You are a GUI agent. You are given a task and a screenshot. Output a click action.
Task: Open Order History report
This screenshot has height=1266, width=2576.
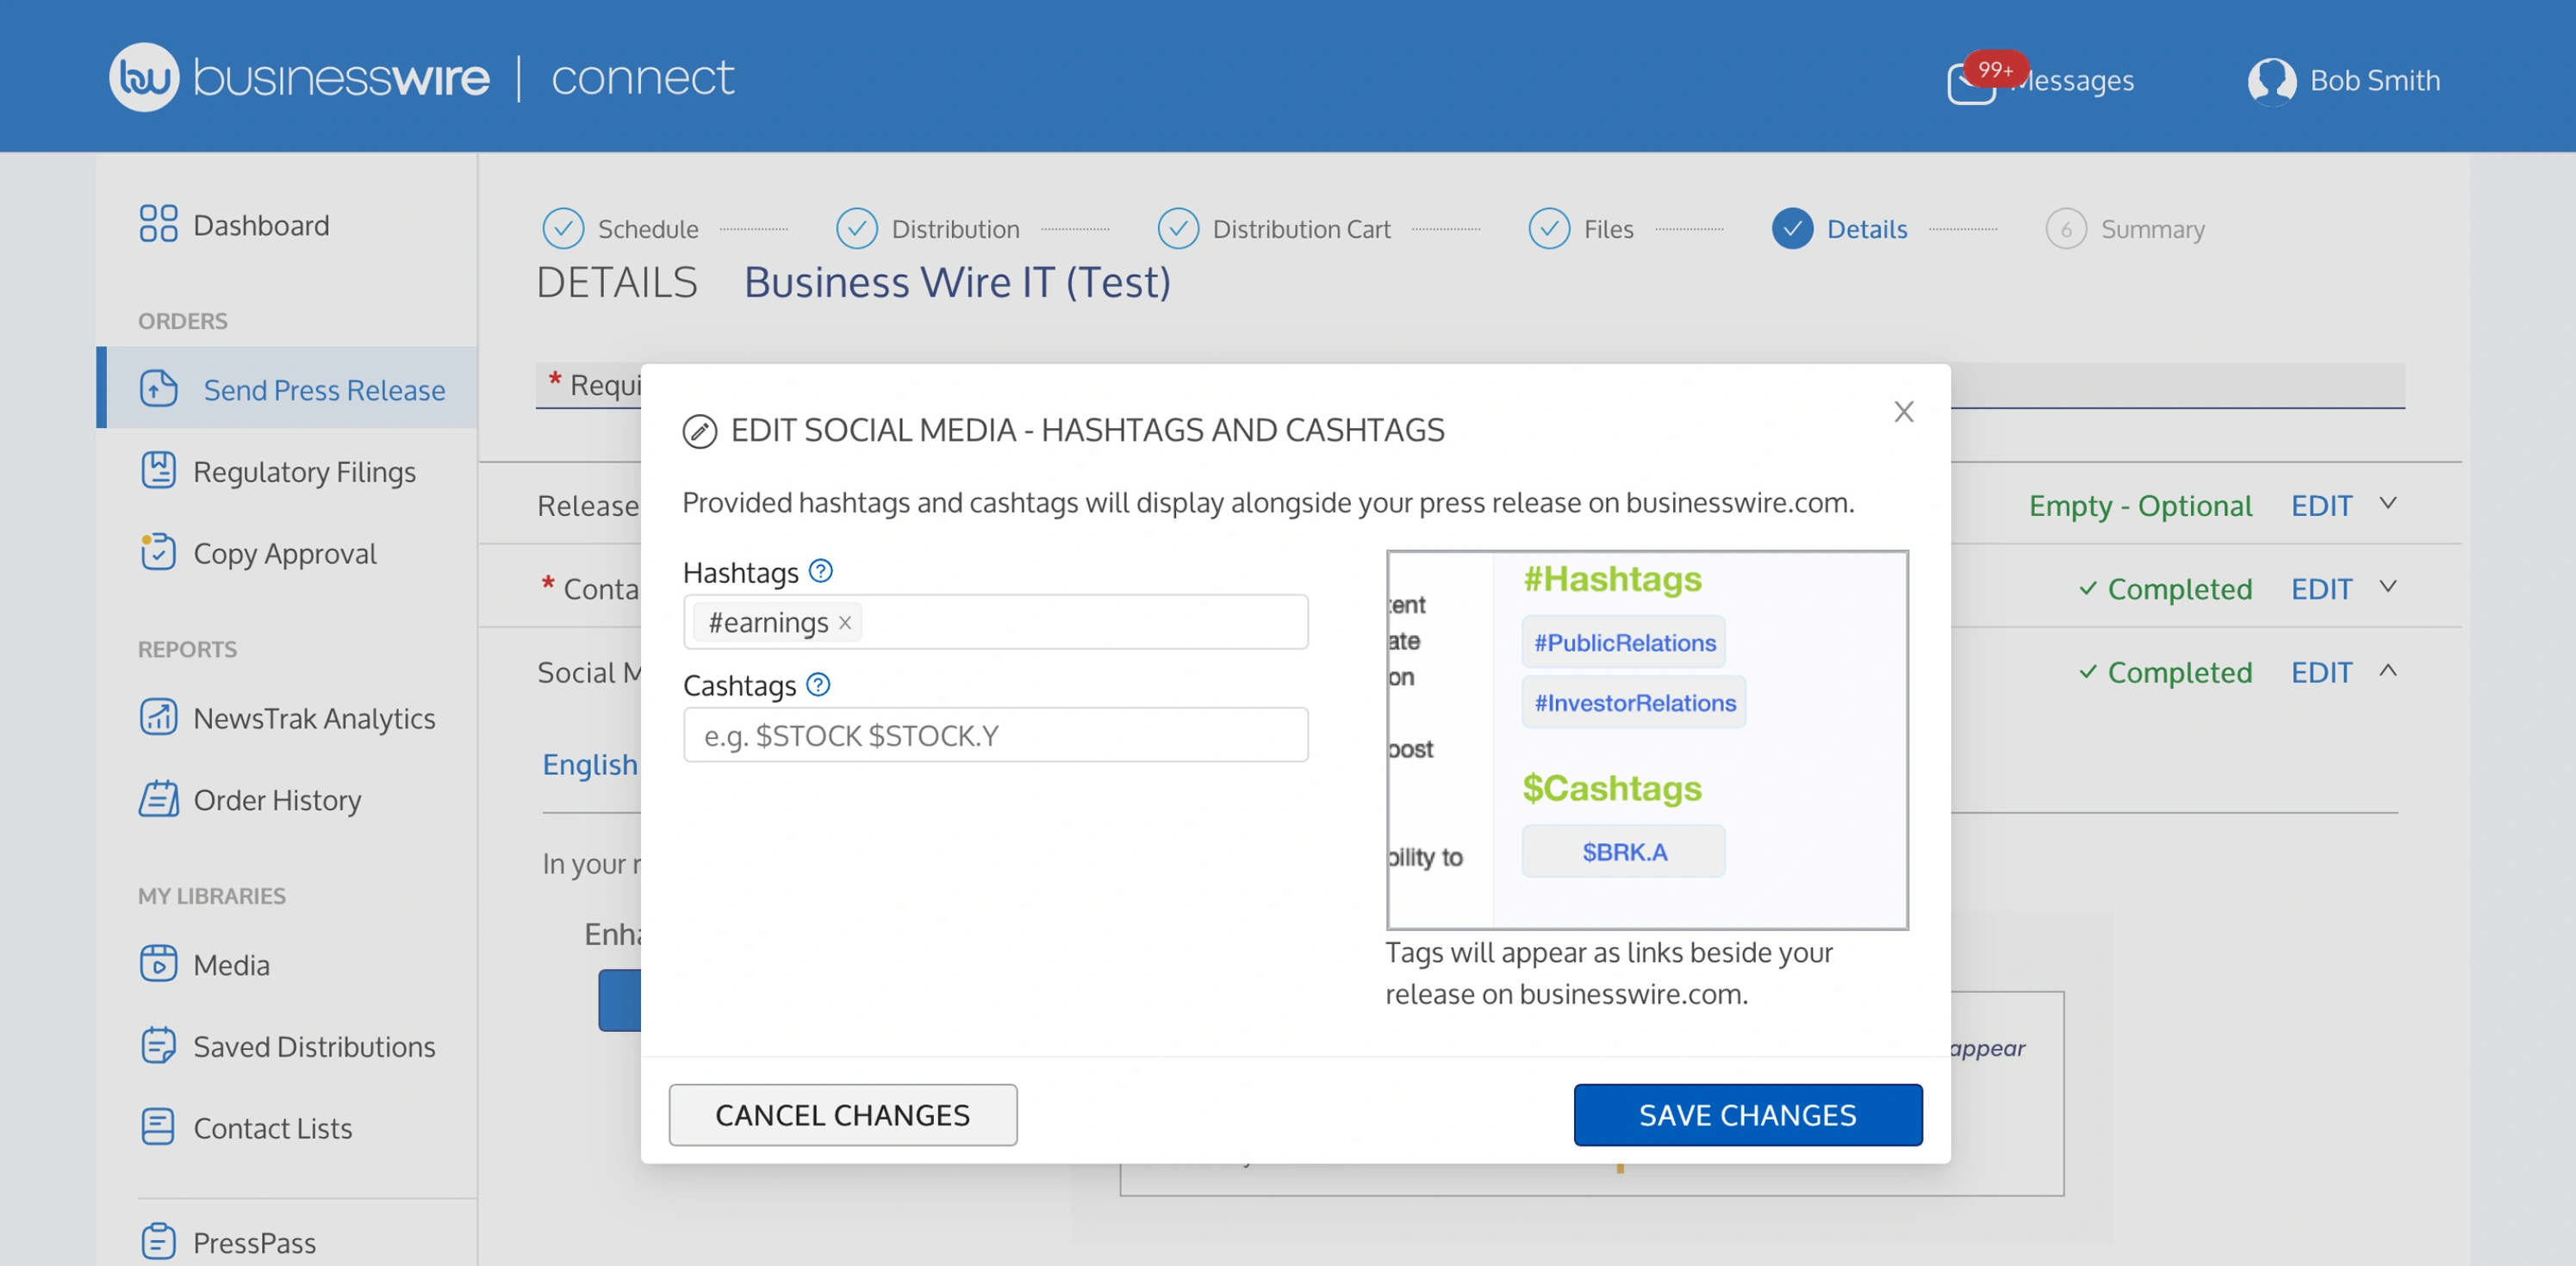point(277,800)
